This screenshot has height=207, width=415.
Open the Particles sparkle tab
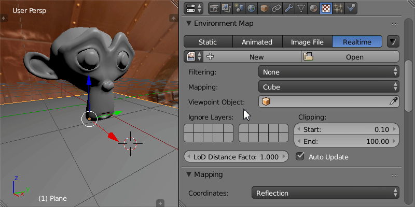[339, 8]
